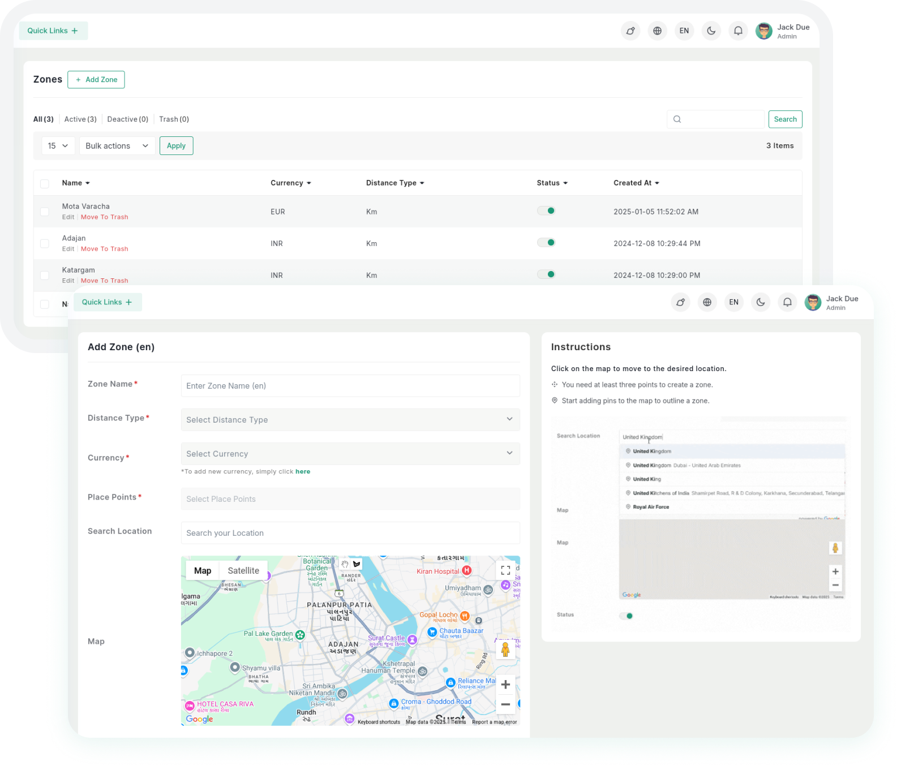This screenshot has width=901, height=770.
Task: Zoom in on the Surat map
Action: (x=505, y=685)
